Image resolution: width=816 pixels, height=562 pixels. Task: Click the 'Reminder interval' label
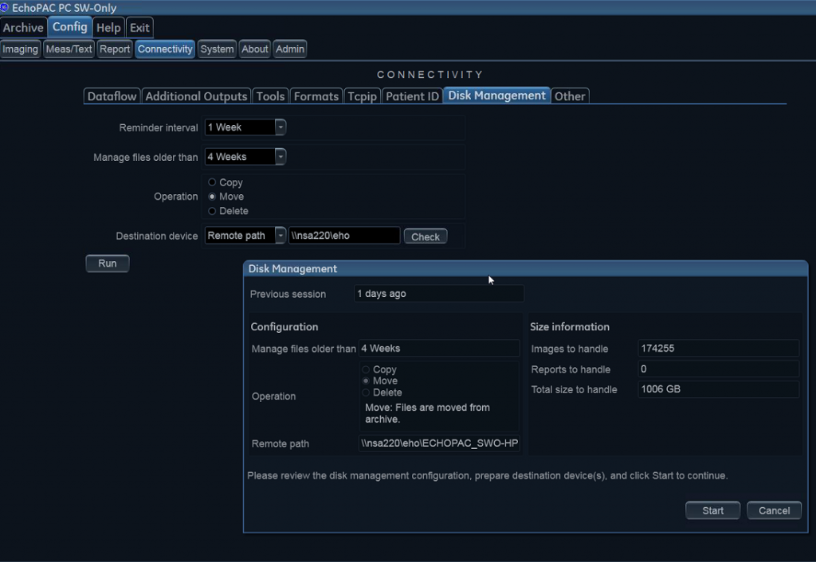(159, 128)
